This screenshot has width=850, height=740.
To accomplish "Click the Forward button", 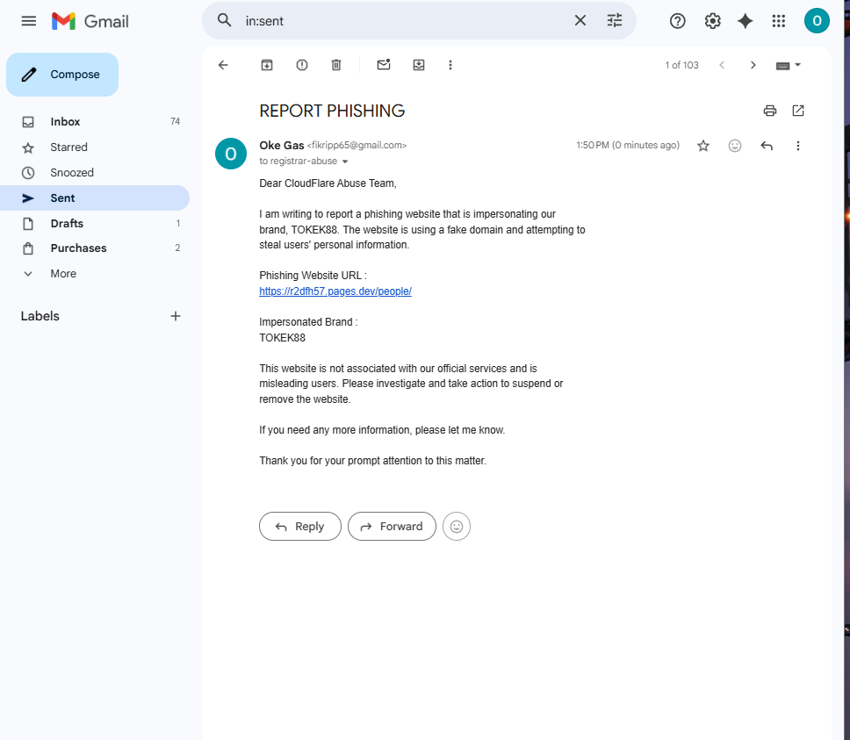I will [392, 526].
